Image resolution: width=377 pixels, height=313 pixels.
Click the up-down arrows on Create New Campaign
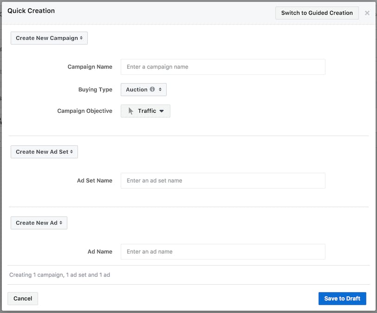81,38
